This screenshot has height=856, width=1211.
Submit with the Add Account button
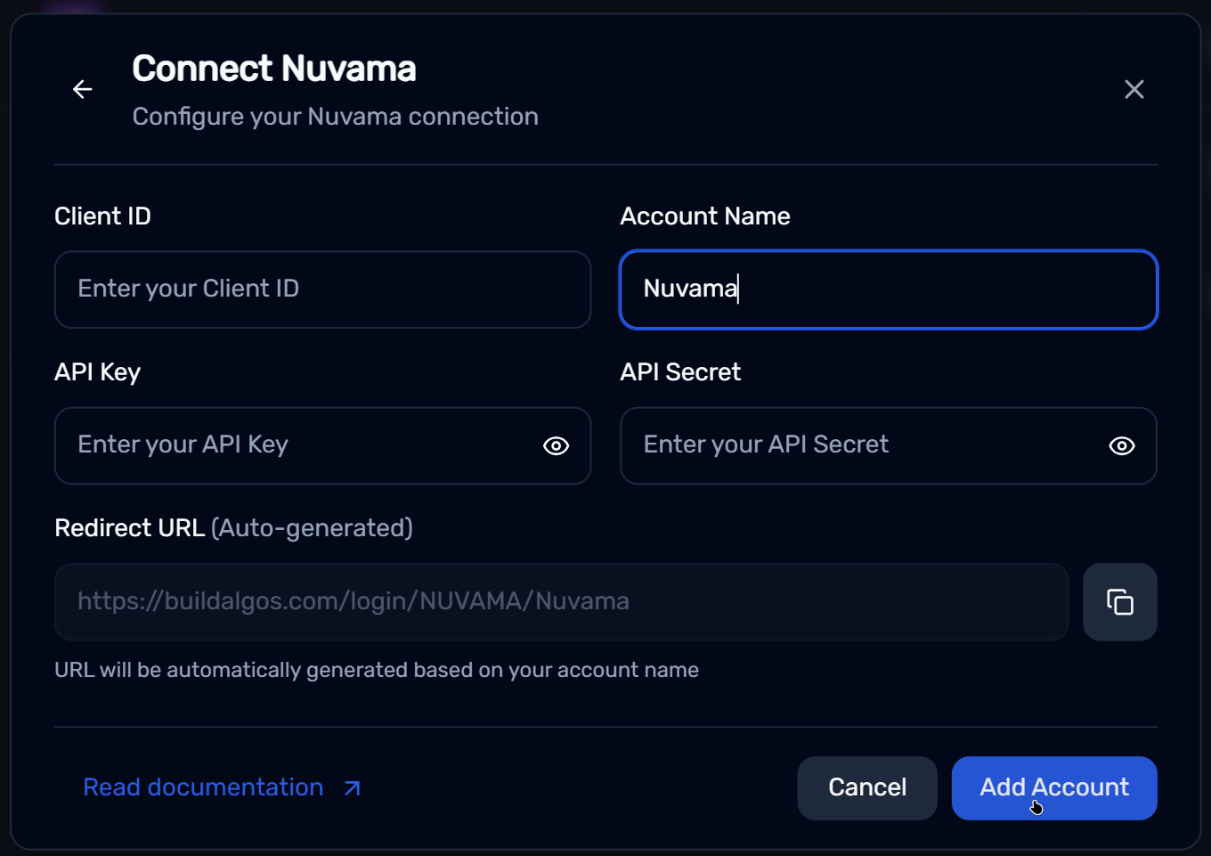click(1053, 787)
